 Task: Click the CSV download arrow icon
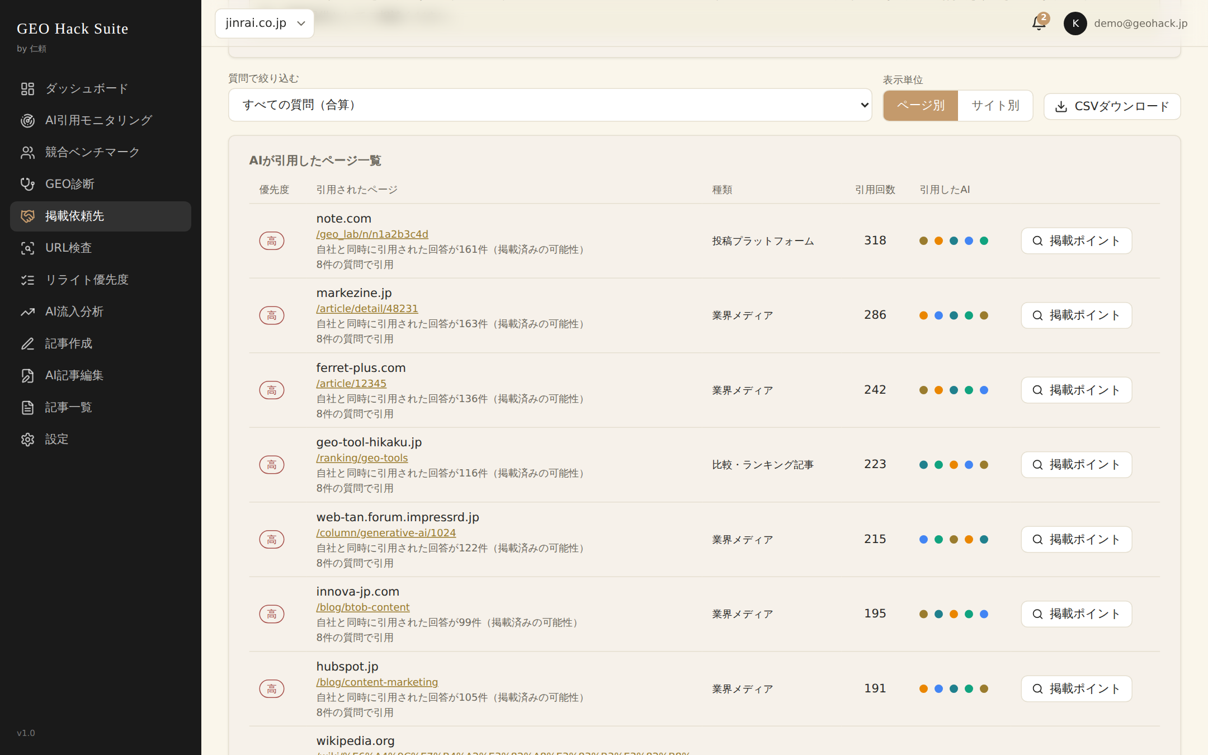click(x=1061, y=106)
